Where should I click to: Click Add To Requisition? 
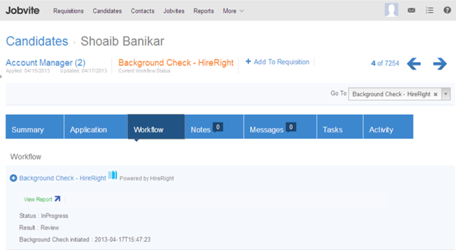click(x=278, y=62)
